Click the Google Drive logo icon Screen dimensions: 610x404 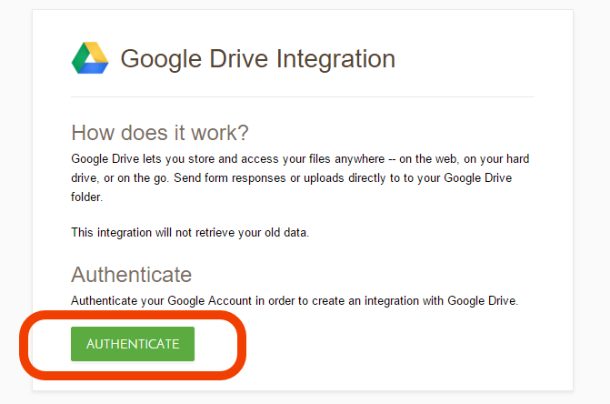90,58
